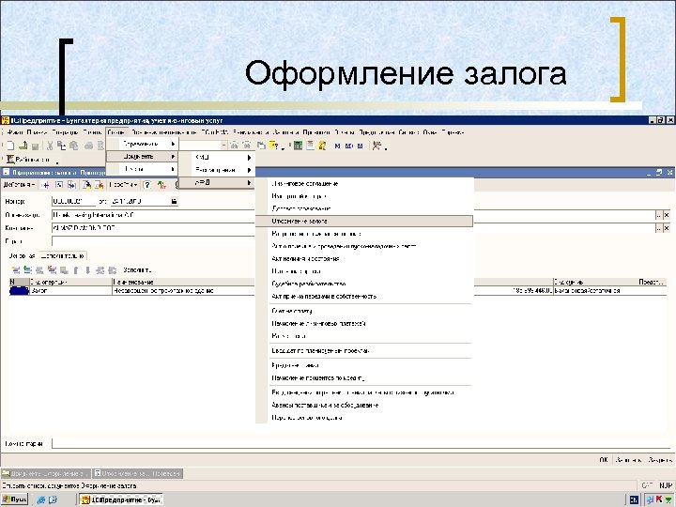Click the add row icon in table toolbar
This screenshot has height=507, width=676.
[16, 270]
